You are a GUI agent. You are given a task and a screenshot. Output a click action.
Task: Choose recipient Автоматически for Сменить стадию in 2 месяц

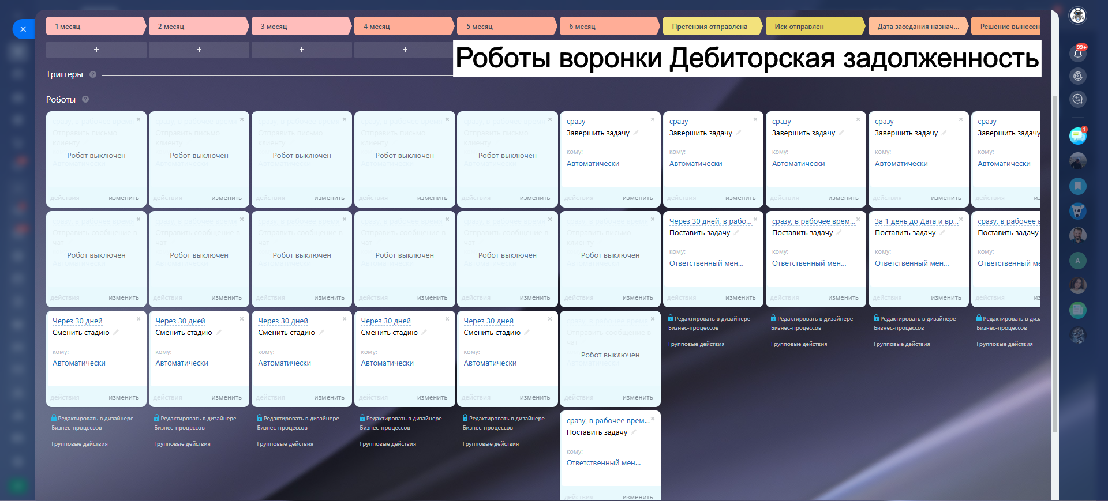click(x=182, y=363)
